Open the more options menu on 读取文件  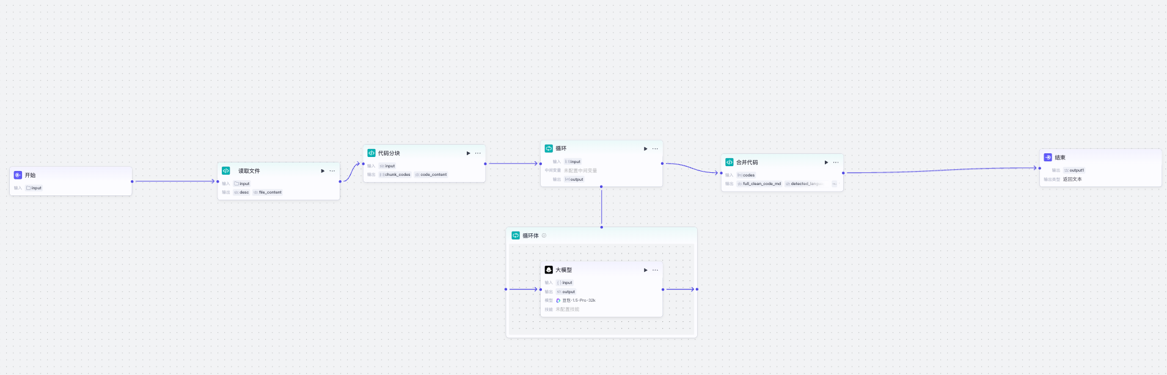point(332,171)
